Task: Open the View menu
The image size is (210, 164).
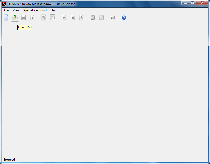Action: [16, 10]
